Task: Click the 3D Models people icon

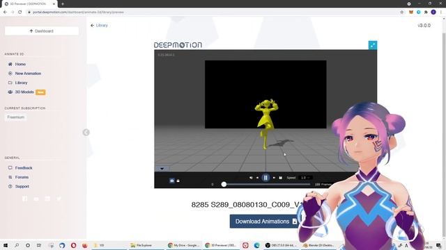Action: click(10, 92)
